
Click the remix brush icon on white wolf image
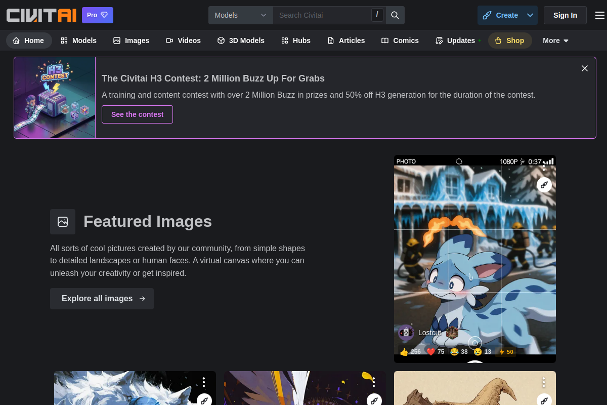(x=204, y=400)
